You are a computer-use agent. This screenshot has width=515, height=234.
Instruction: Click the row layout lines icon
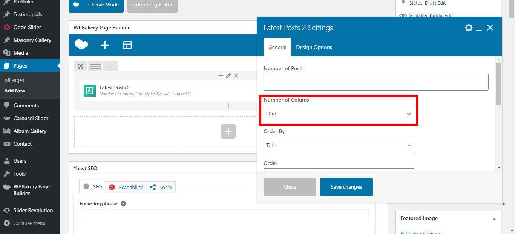[95, 66]
